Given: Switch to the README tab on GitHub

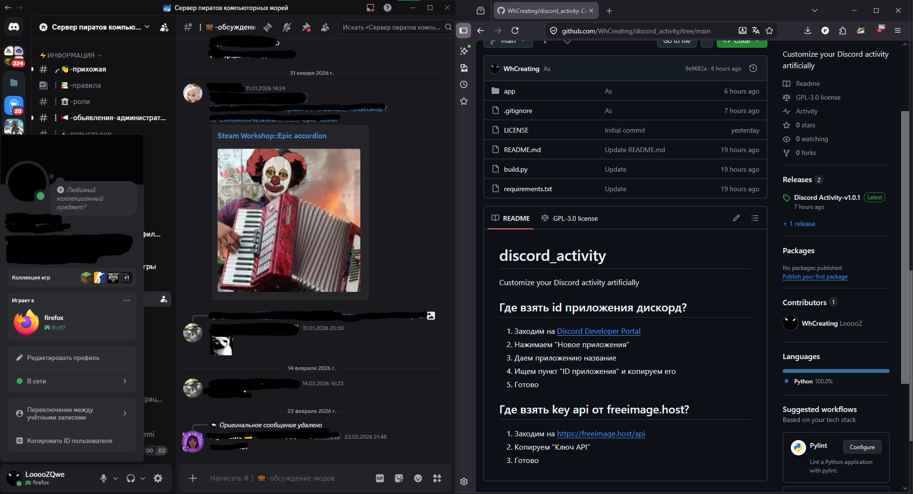Looking at the screenshot, I should [511, 218].
